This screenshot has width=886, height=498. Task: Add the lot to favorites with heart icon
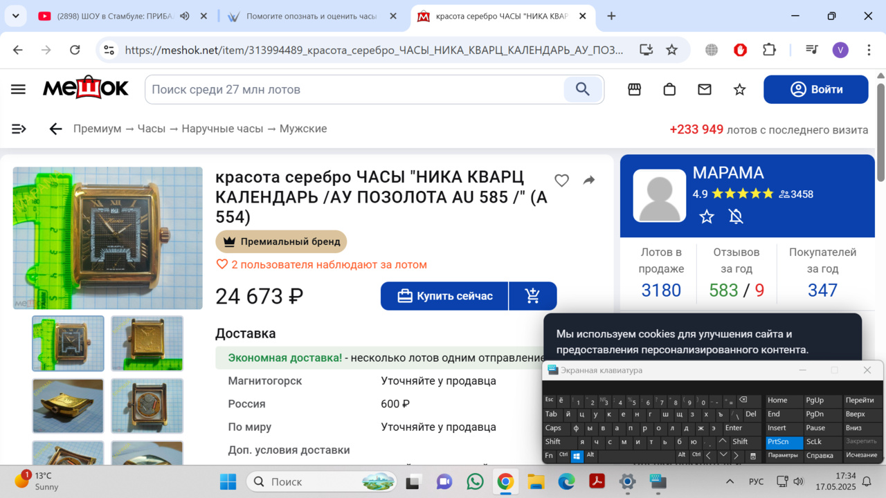(x=561, y=181)
